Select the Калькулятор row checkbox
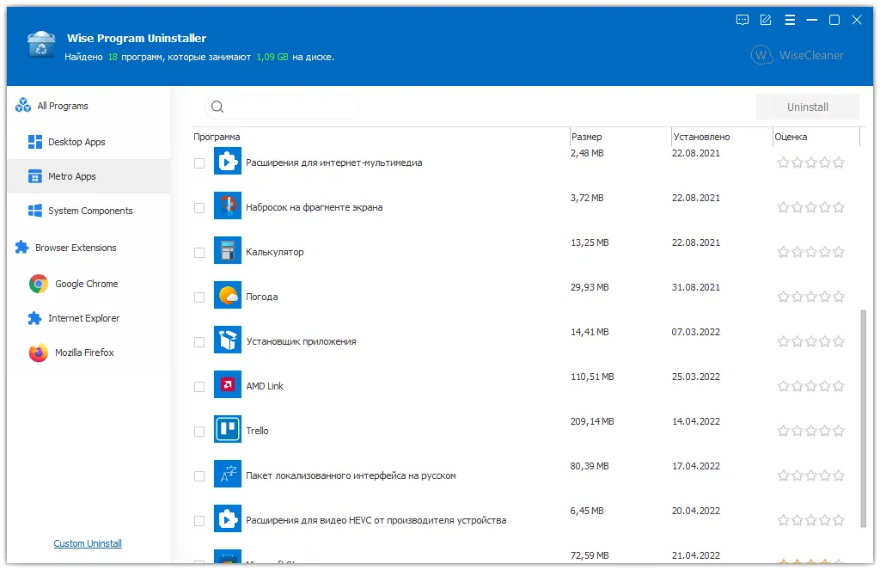This screenshot has width=880, height=570. coord(199,252)
